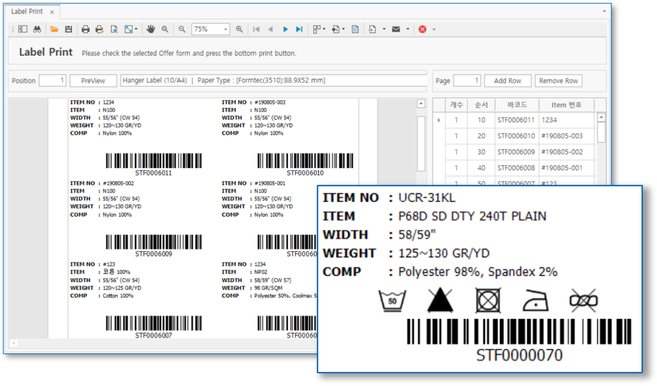Click the Remove Row button
This screenshot has width=657, height=386.
557,80
